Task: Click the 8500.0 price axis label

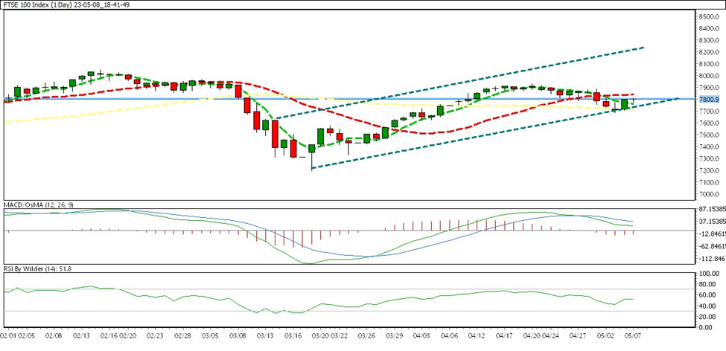Action: coord(708,16)
